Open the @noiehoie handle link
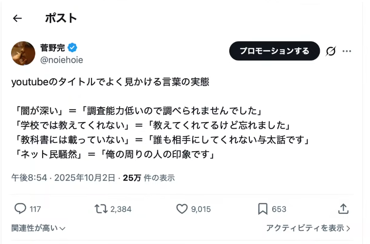Viewport: 370px width, 244px height. tap(61, 60)
